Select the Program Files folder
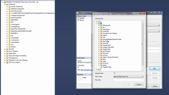 [106, 45]
